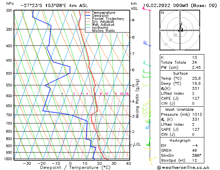Click the station coordinates title at the top

click(54, 6)
